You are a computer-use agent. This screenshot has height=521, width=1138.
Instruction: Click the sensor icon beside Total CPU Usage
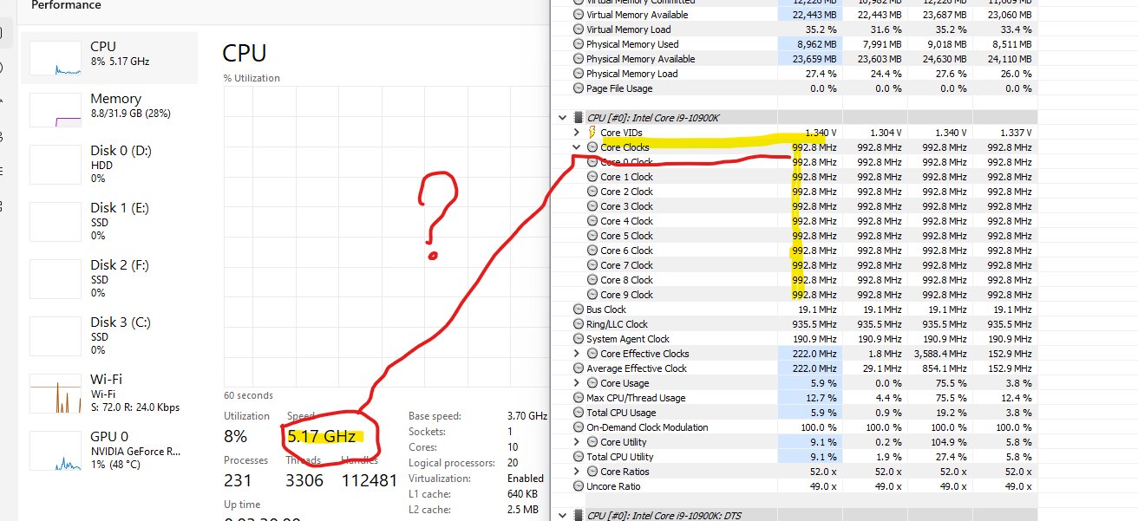tap(579, 413)
